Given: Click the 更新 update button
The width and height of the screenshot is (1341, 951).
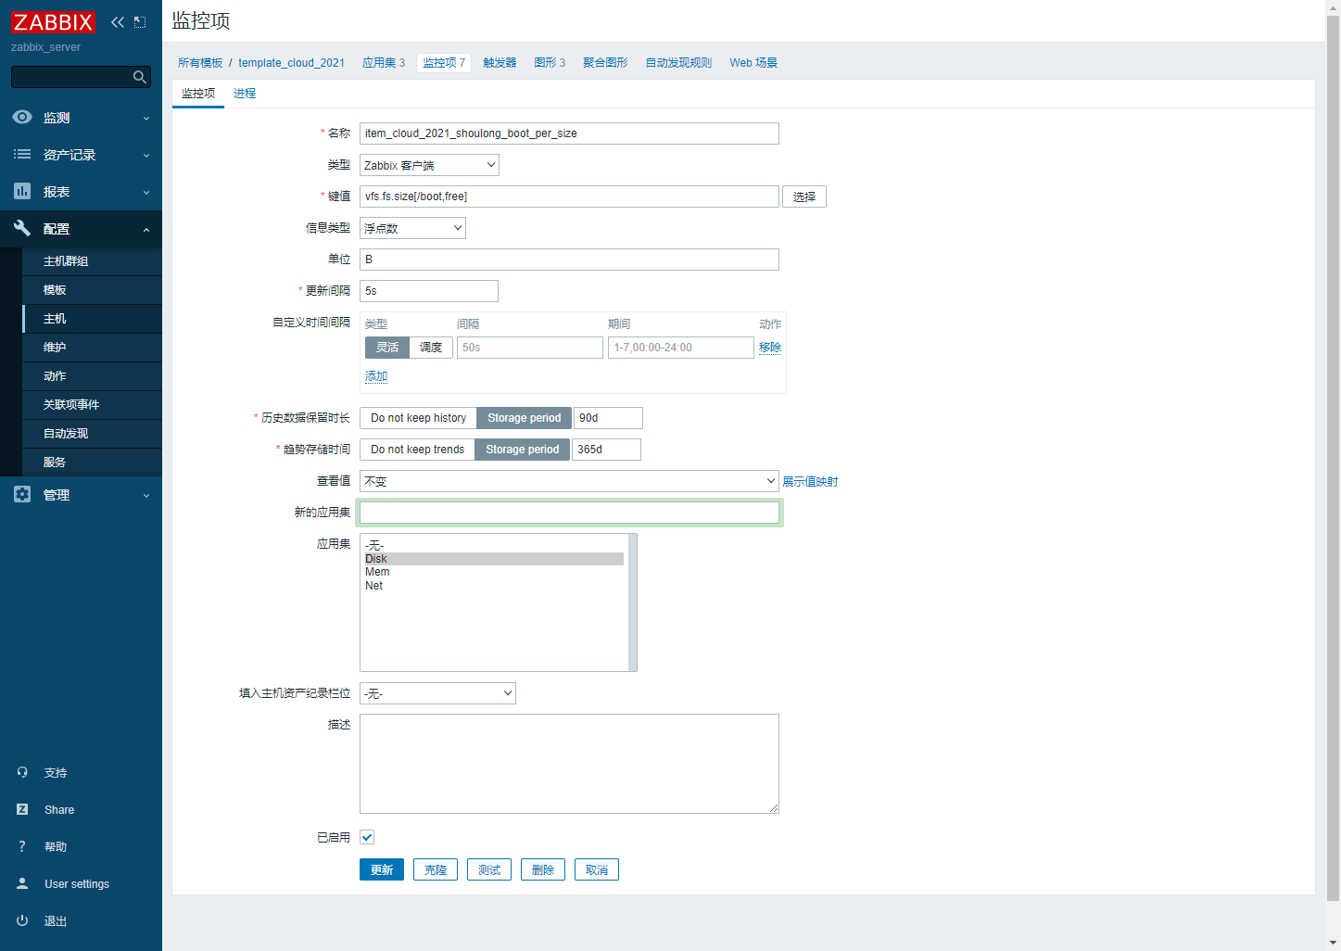Looking at the screenshot, I should point(381,869).
